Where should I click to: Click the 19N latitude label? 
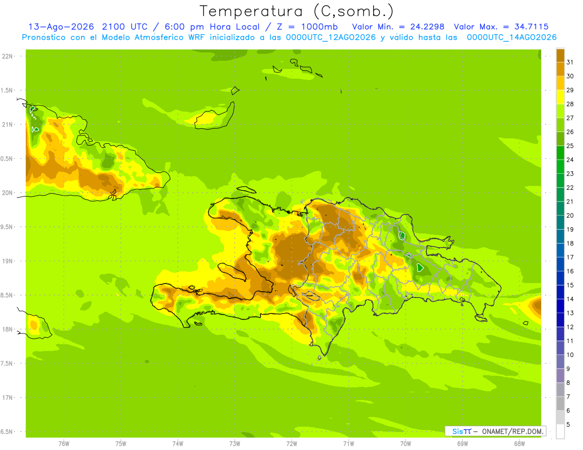point(7,261)
